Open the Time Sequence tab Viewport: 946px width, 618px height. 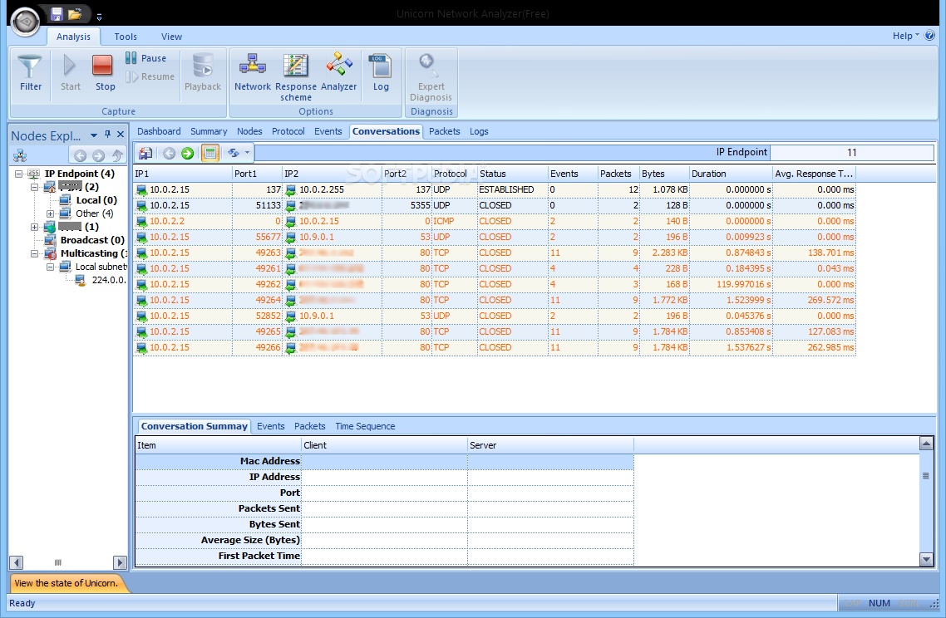pyautogui.click(x=365, y=426)
